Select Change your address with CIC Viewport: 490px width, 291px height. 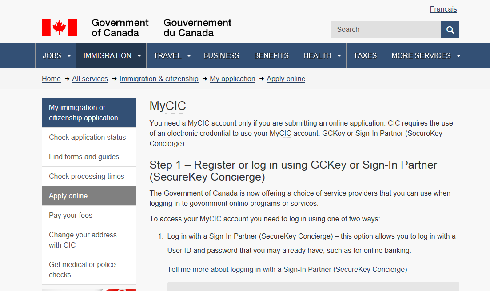point(89,240)
